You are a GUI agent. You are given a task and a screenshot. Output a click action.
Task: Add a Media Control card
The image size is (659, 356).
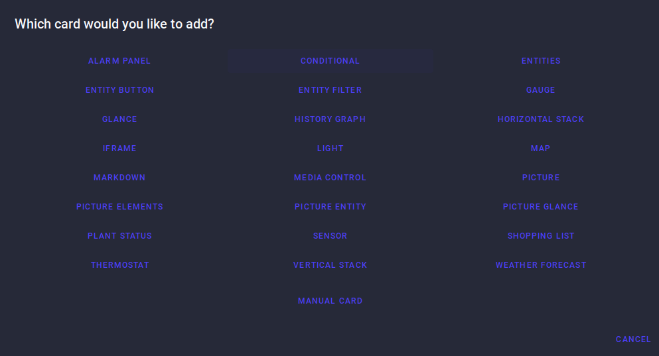click(330, 178)
